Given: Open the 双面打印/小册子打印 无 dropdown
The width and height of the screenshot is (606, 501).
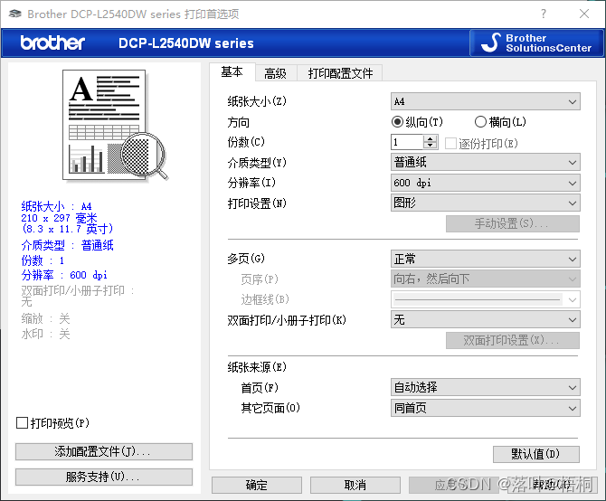Looking at the screenshot, I should point(485,320).
